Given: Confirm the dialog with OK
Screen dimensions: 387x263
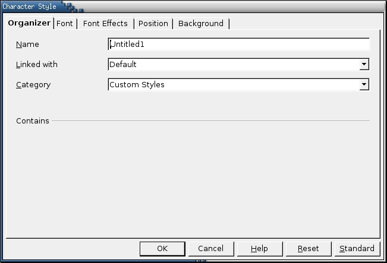Looking at the screenshot, I should pos(162,249).
